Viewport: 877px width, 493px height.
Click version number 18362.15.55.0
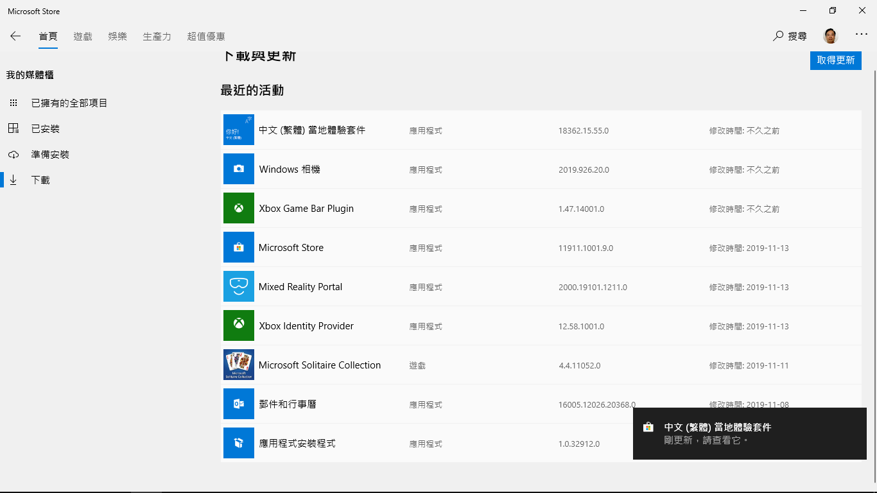[584, 130]
